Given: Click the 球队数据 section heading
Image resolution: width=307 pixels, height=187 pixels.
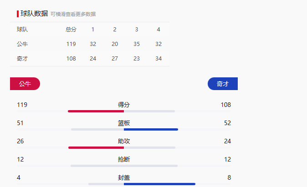Looking at the screenshot, I should pyautogui.click(x=34, y=14).
